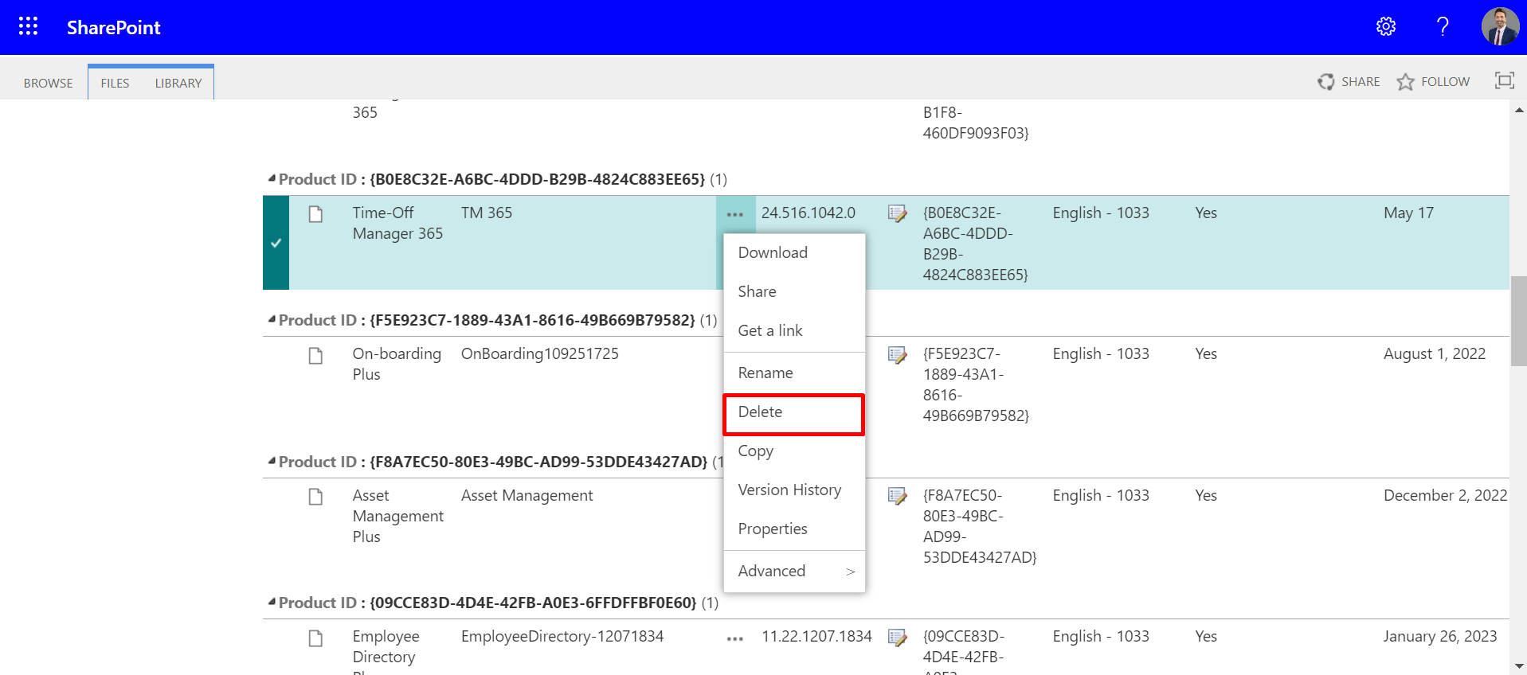Click edit icon in On-boarding Plus row
1527x675 pixels.
[897, 354]
